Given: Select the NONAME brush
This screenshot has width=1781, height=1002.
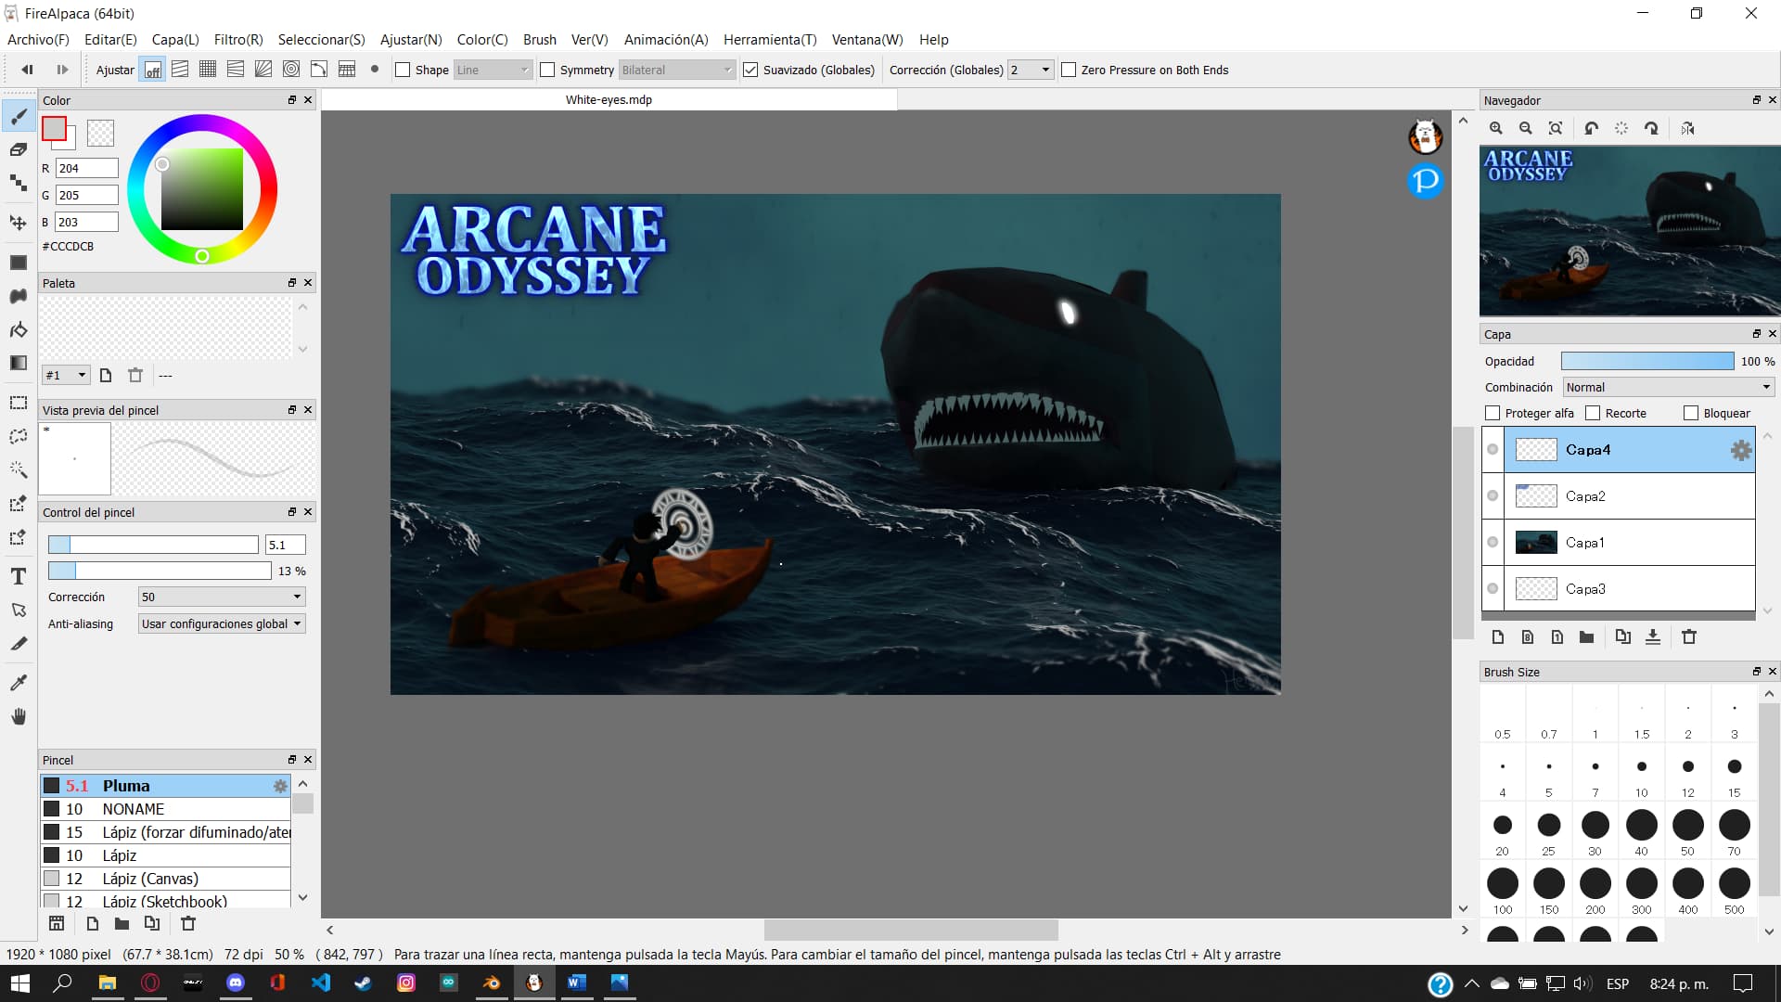Looking at the screenshot, I should pos(166,809).
